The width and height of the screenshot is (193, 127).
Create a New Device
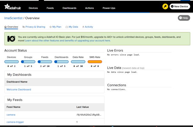(x=180, y=6)
